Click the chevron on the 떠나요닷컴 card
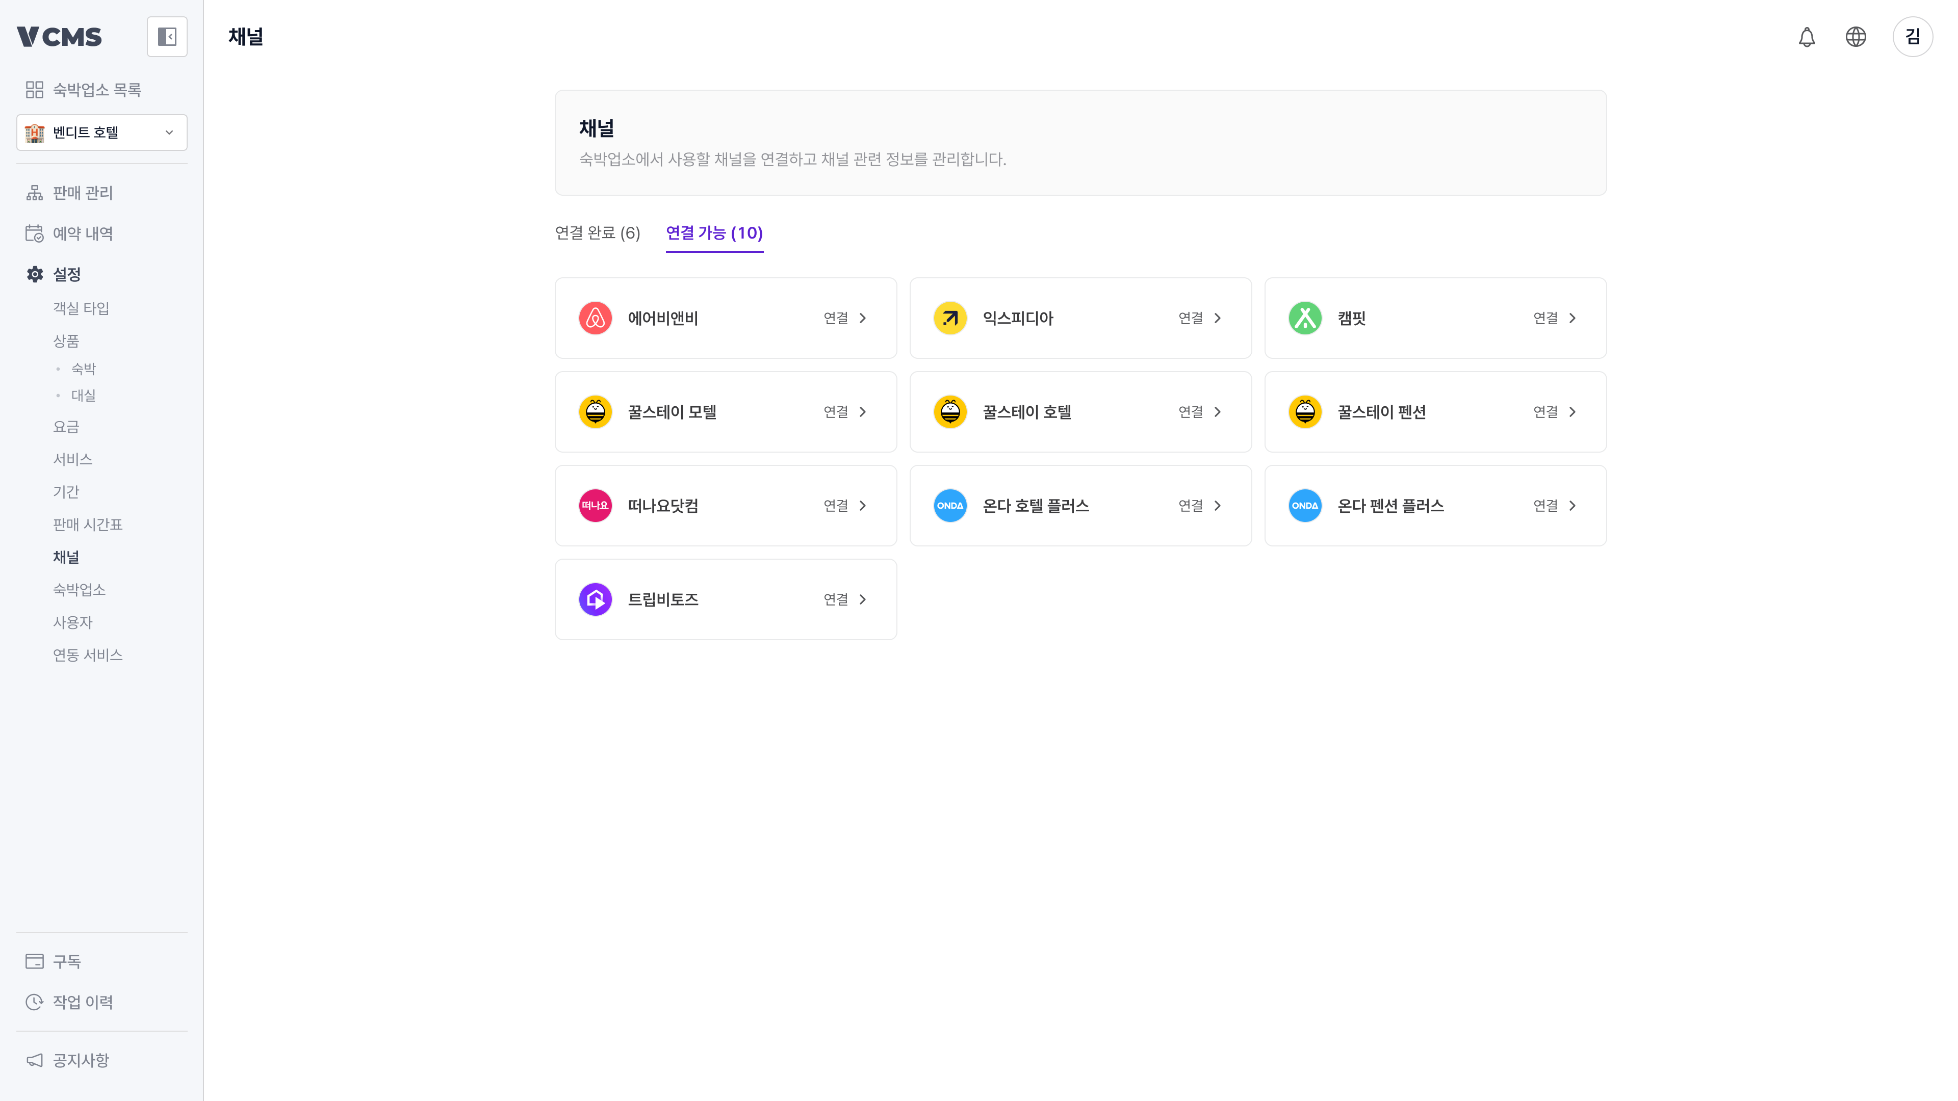Viewport: 1958px width, 1101px height. coord(863,506)
